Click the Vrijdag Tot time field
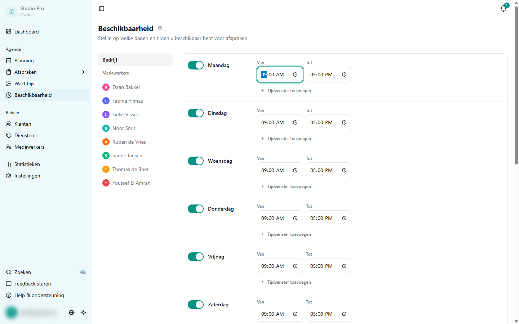The height and width of the screenshot is (324, 519). click(x=329, y=266)
